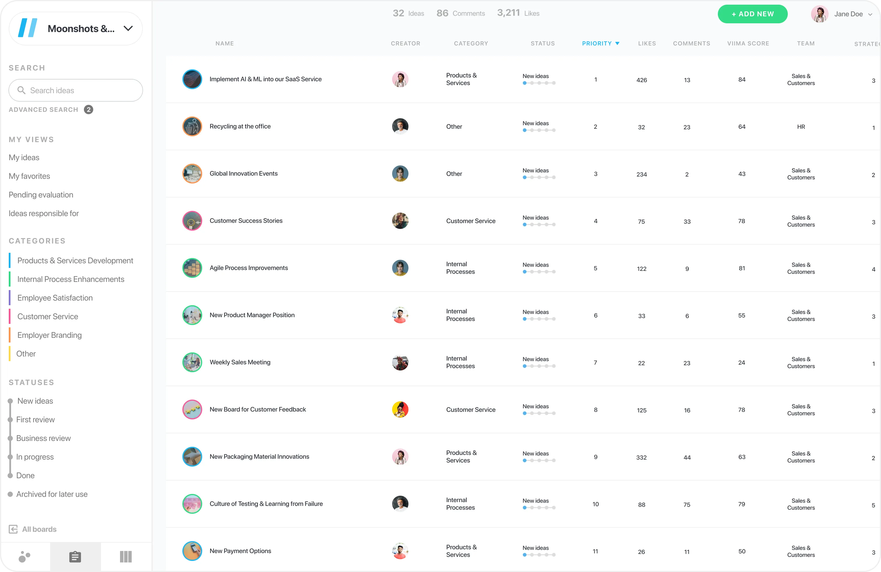Viewport: 881px width, 572px height.
Task: Toggle the Priority column sort arrow
Action: [617, 43]
